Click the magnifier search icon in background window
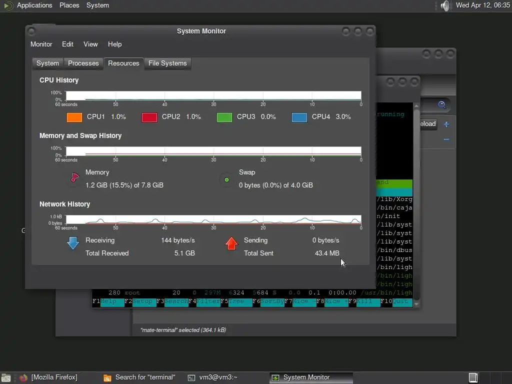 [x=441, y=105]
